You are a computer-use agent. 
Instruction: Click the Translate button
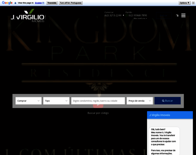point(52,3)
